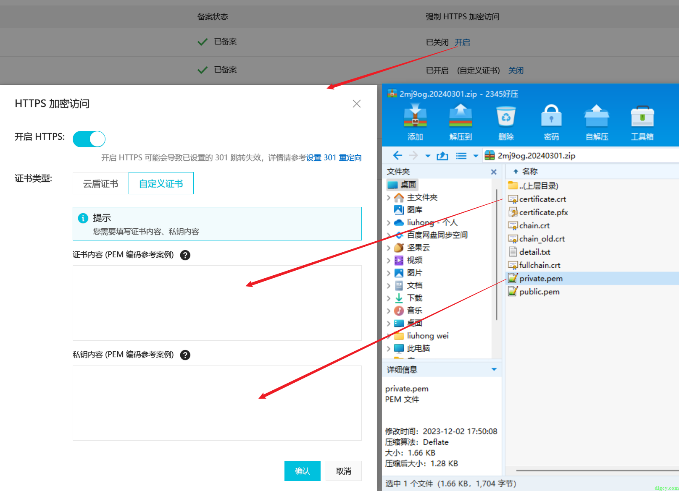Viewport: 679px width, 491px height.
Task: Select the 自定义证书 certificate type
Action: 161,183
